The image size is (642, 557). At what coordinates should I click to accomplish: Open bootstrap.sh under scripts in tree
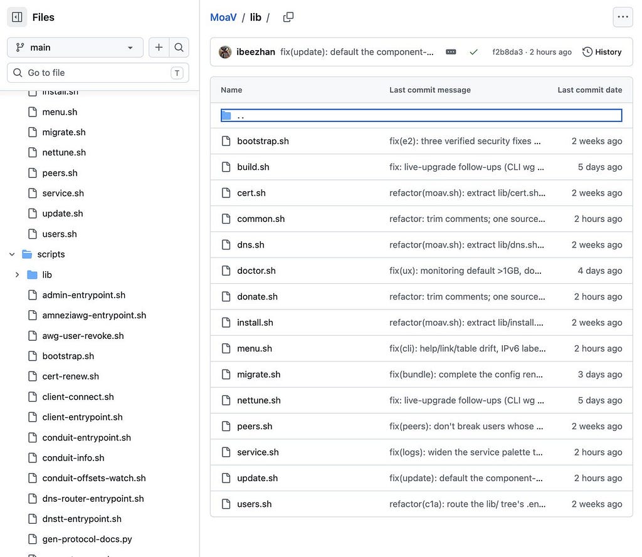tap(68, 356)
